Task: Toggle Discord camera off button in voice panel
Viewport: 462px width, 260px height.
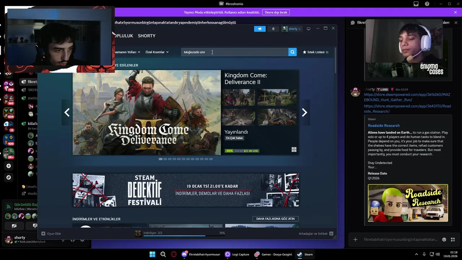Action: [14, 226]
